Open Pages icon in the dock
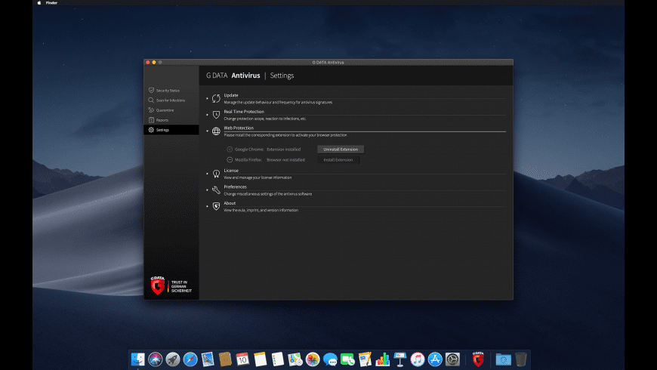Screen dimensions: 657x370 (x=365, y=359)
